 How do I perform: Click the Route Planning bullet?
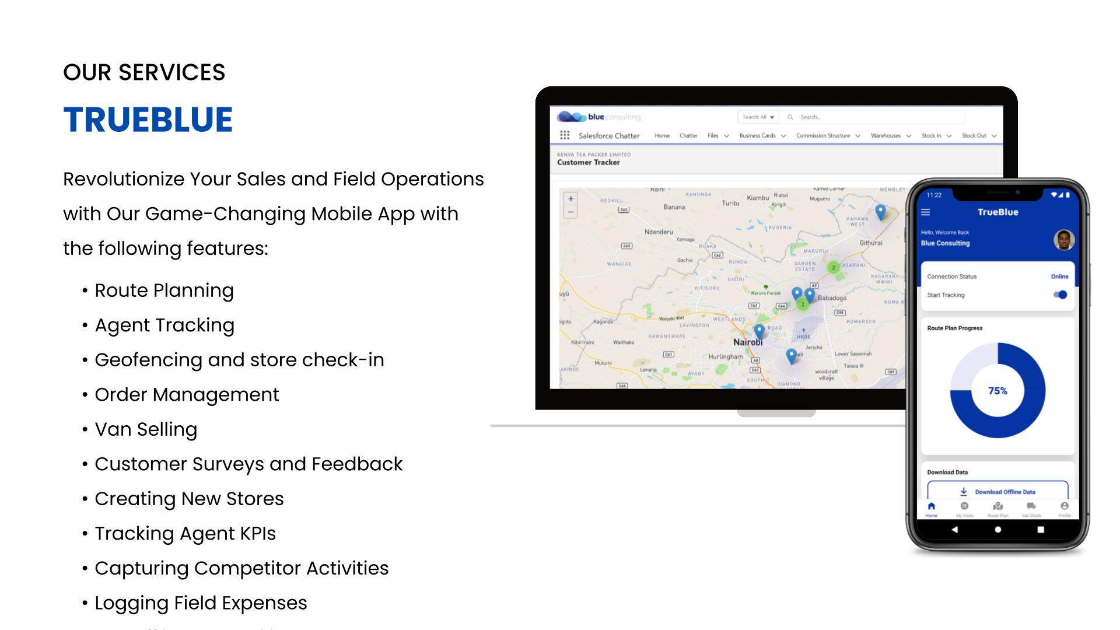[x=164, y=290]
